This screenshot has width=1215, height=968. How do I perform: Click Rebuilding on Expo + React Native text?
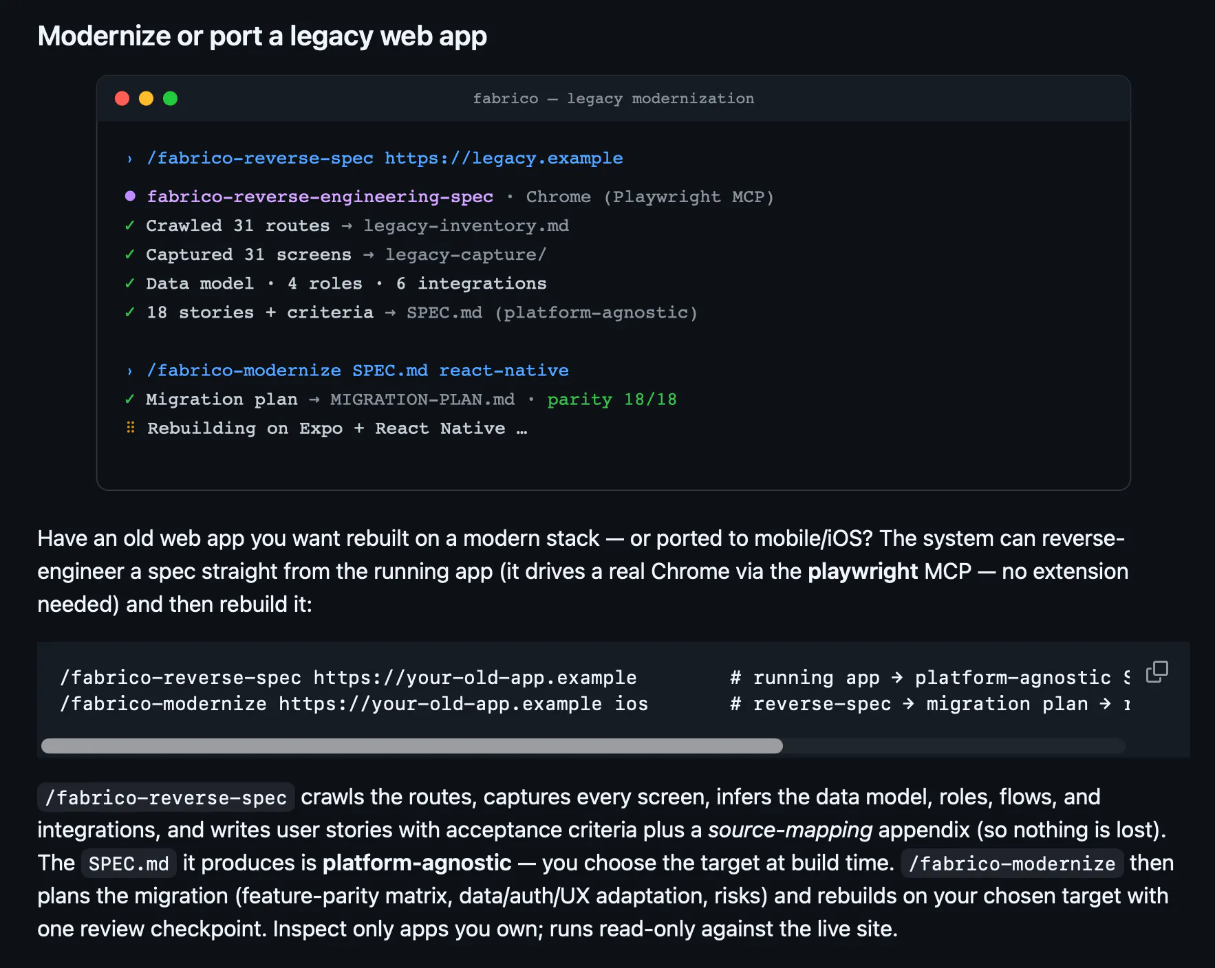coord(337,428)
